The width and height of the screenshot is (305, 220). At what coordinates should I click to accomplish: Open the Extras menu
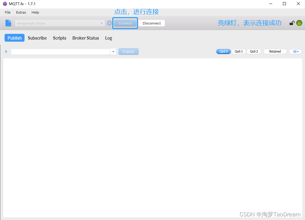click(x=21, y=12)
